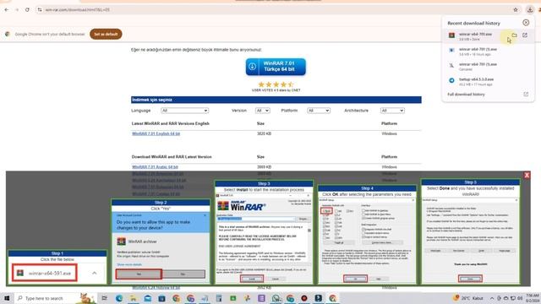Bookmark this page with the star icon
The height and width of the screenshot is (304, 541).
point(516,9)
